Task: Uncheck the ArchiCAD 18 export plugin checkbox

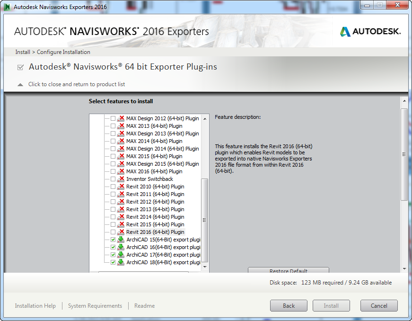Action: (113, 262)
